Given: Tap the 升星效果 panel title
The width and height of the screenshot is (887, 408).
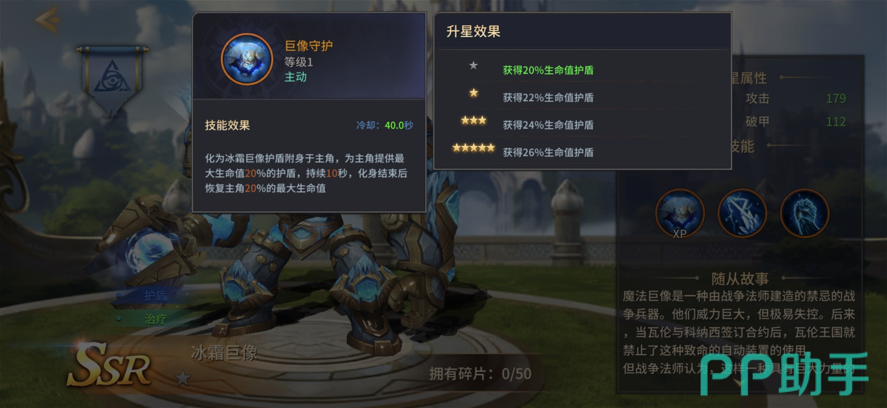Looking at the screenshot, I should (x=473, y=31).
